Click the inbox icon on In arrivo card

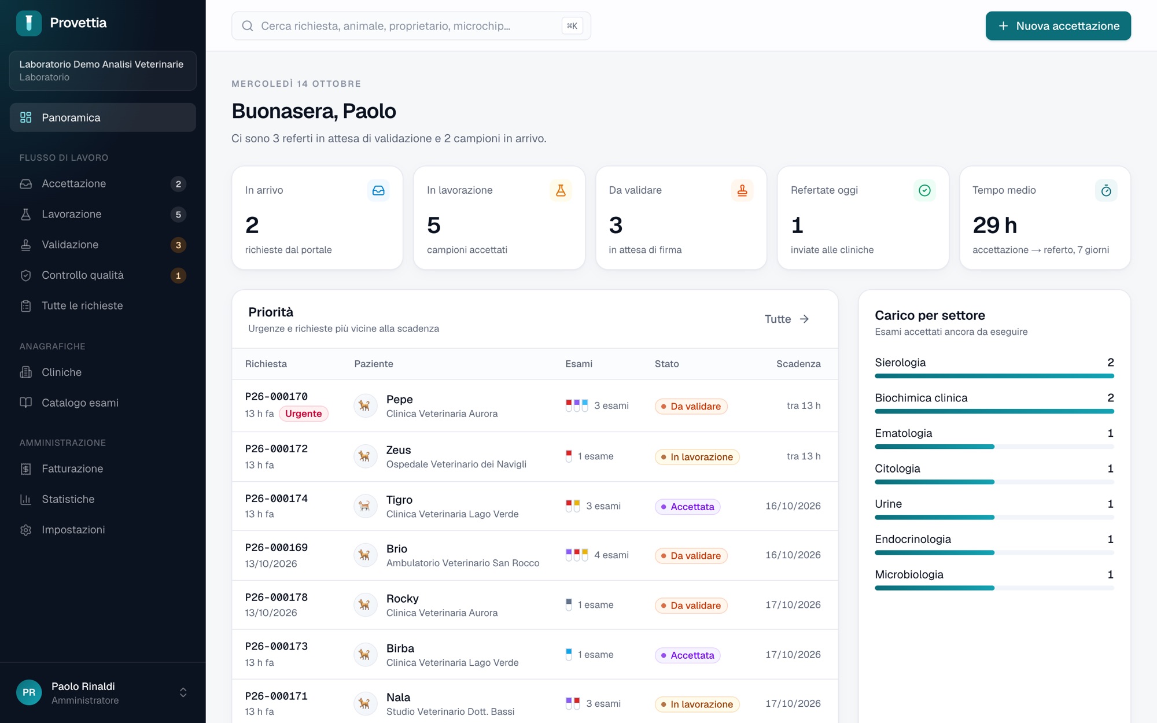point(378,190)
